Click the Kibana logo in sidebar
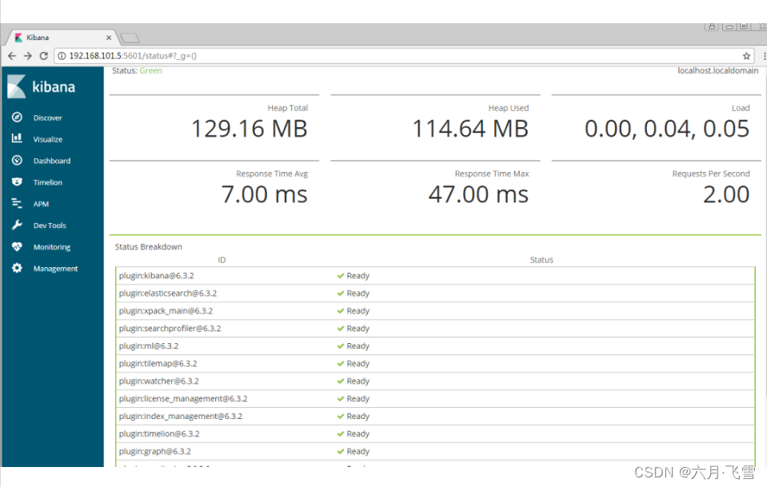The height and width of the screenshot is (487, 767). [x=16, y=86]
